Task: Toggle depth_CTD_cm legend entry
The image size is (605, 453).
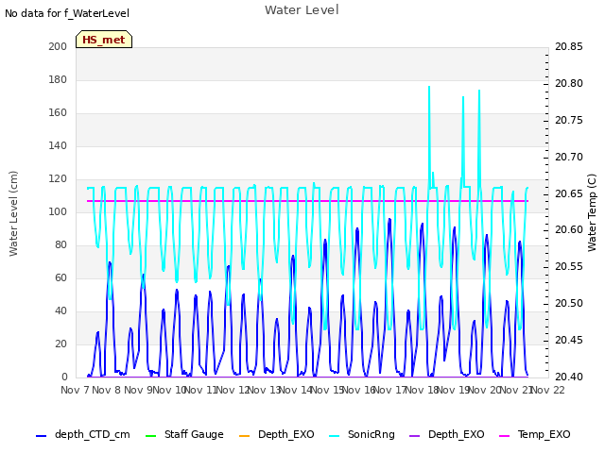Action: (x=83, y=434)
